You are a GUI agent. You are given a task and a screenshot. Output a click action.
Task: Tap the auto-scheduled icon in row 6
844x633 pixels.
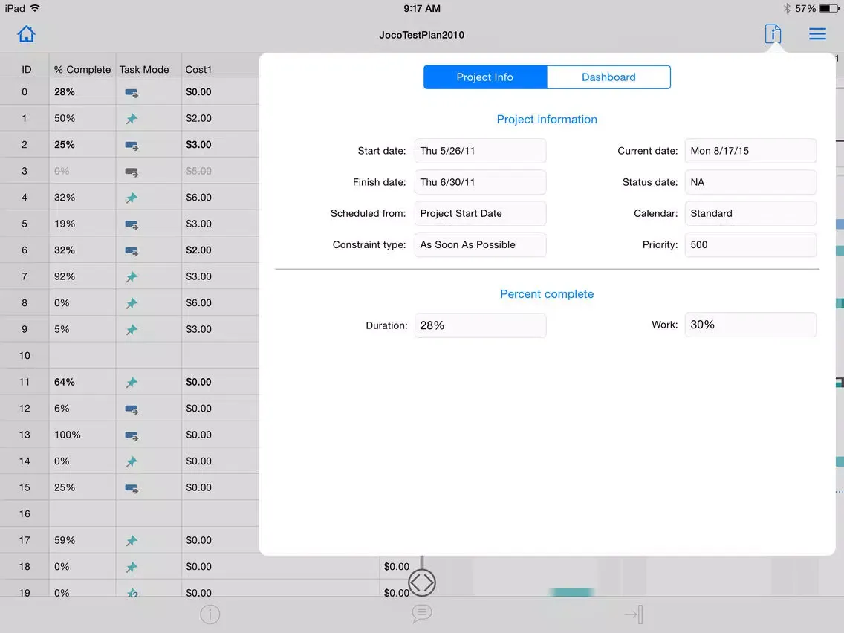click(x=132, y=251)
